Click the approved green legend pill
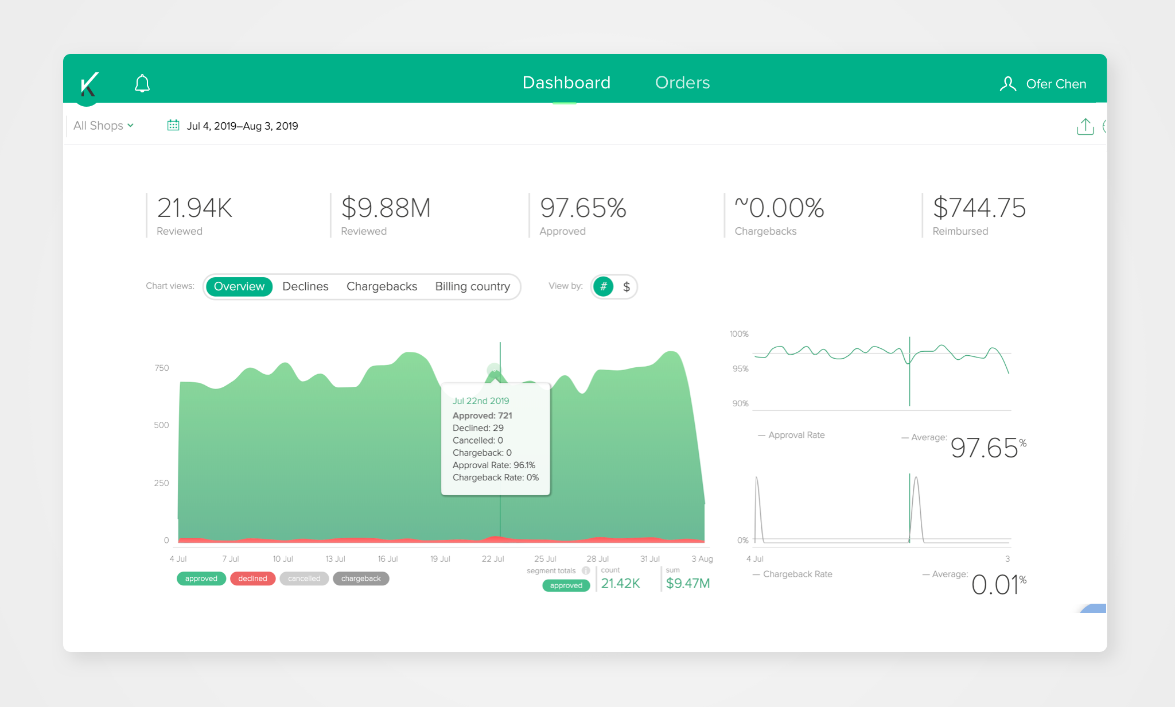 tap(201, 578)
